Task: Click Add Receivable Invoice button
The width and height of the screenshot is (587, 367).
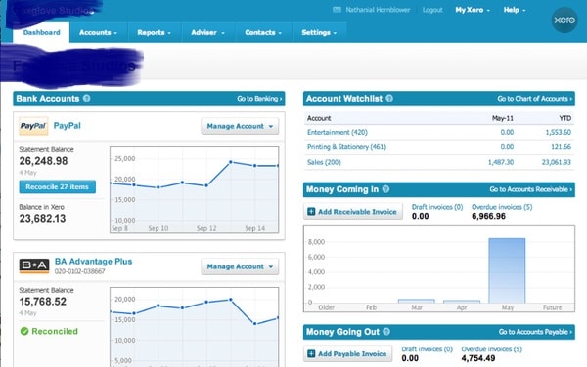Action: [x=353, y=211]
